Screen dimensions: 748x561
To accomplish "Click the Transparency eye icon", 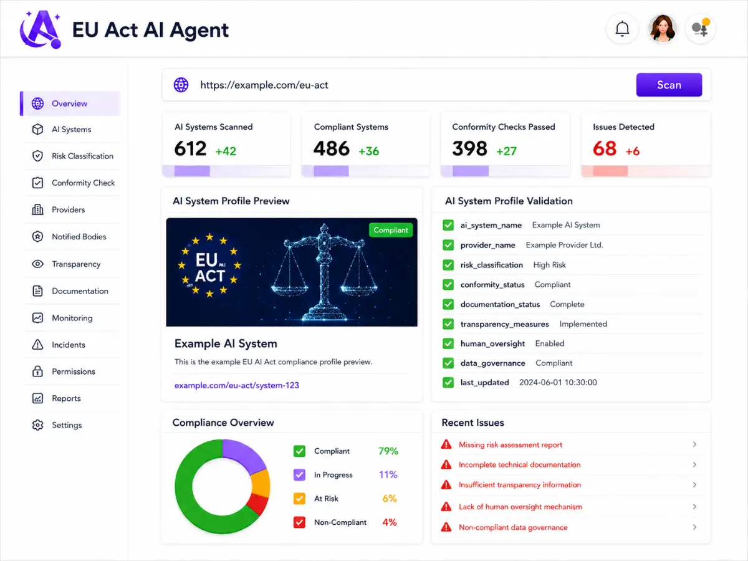I will pos(37,264).
